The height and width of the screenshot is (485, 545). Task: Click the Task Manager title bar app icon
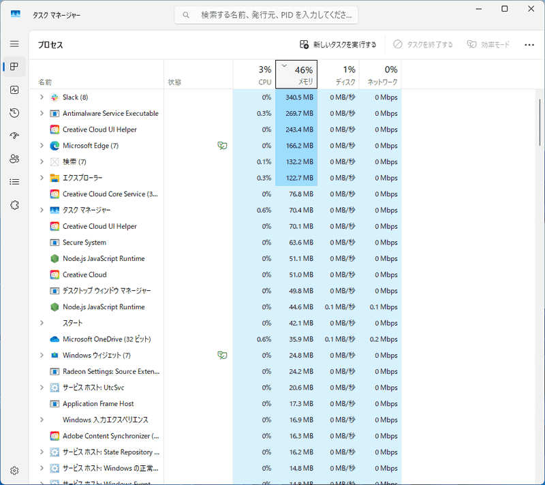click(x=15, y=14)
